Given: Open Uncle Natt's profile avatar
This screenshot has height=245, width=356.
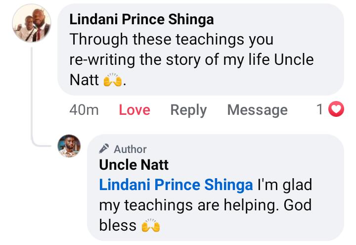Looking at the screenshot, I should (x=69, y=146).
